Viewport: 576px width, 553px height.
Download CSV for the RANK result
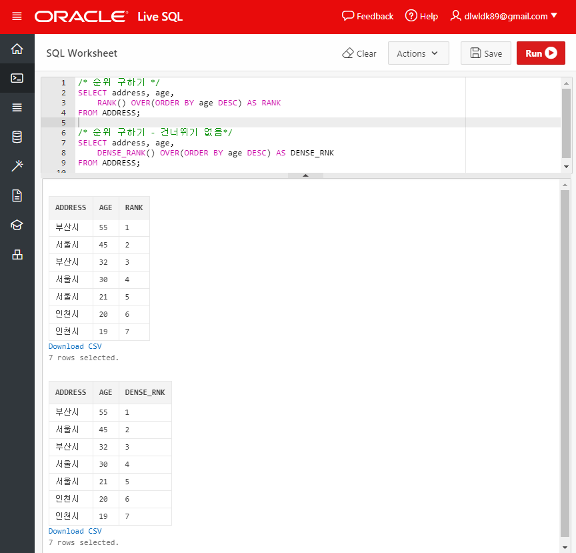[75, 346]
